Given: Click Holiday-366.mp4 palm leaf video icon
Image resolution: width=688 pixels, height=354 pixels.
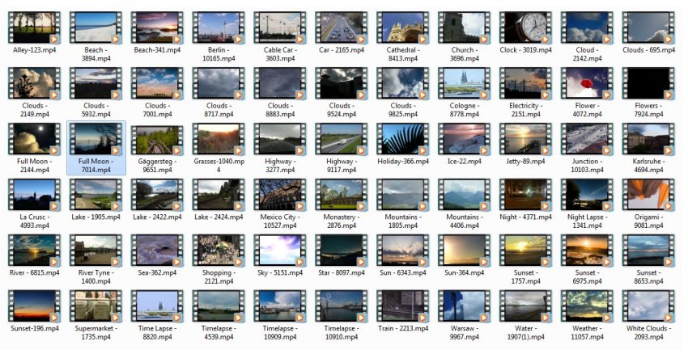Looking at the screenshot, I should [x=403, y=139].
